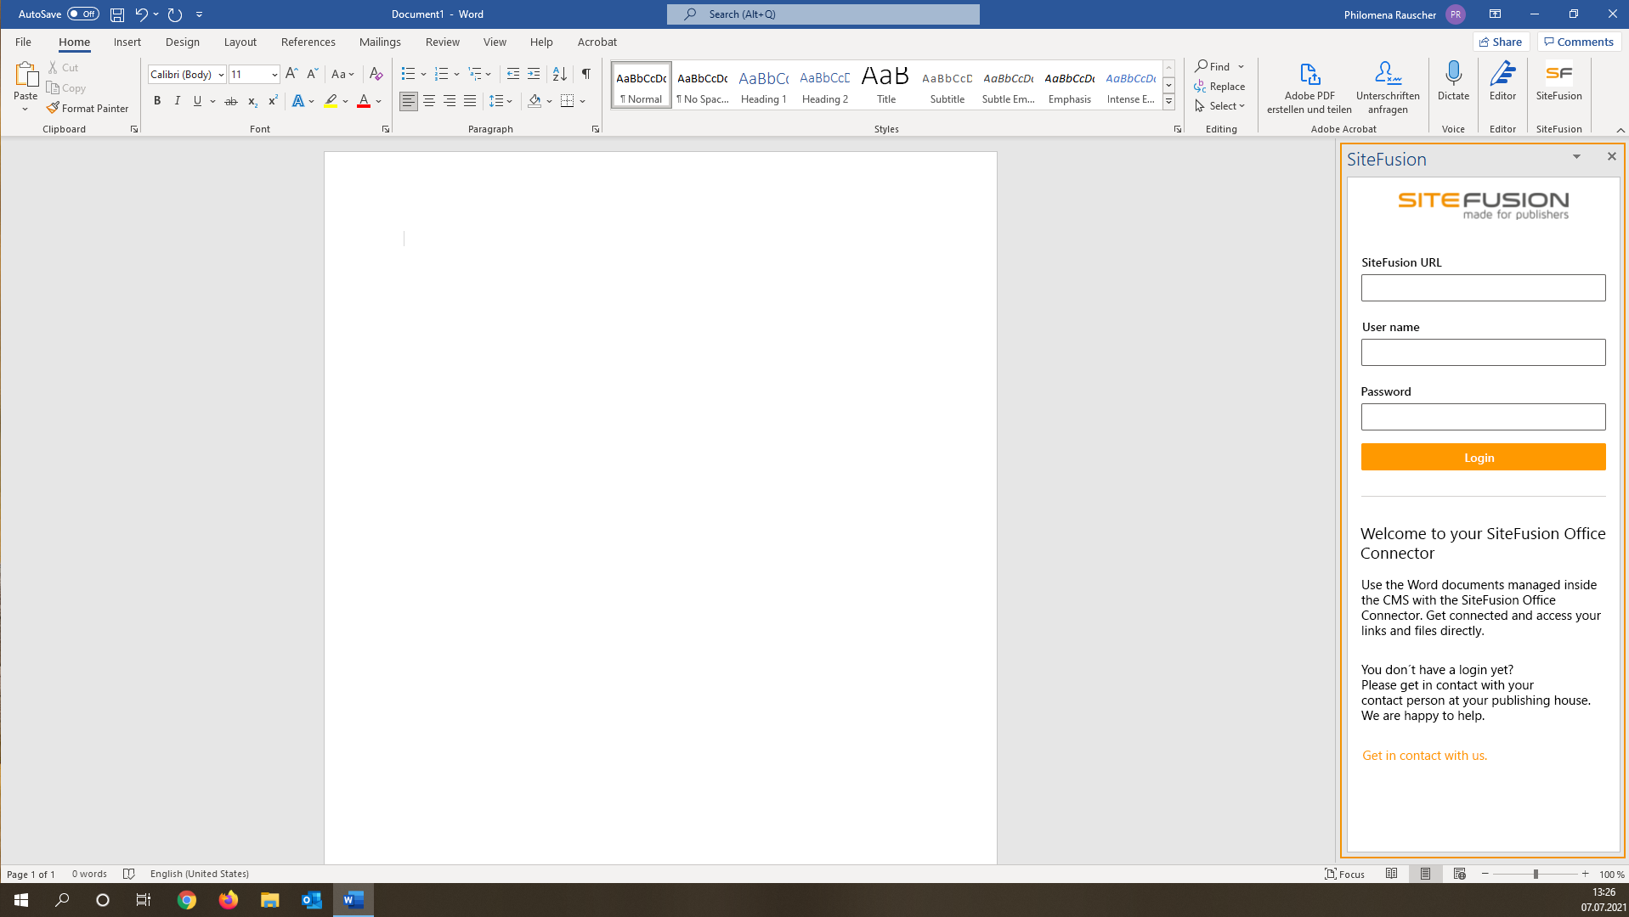Click the Paste clipboard icon
Screen dimensions: 1629x917
25,75
